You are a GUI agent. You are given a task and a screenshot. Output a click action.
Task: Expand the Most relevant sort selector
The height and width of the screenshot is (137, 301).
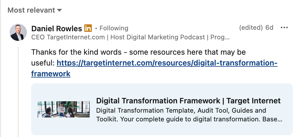[x=31, y=10]
